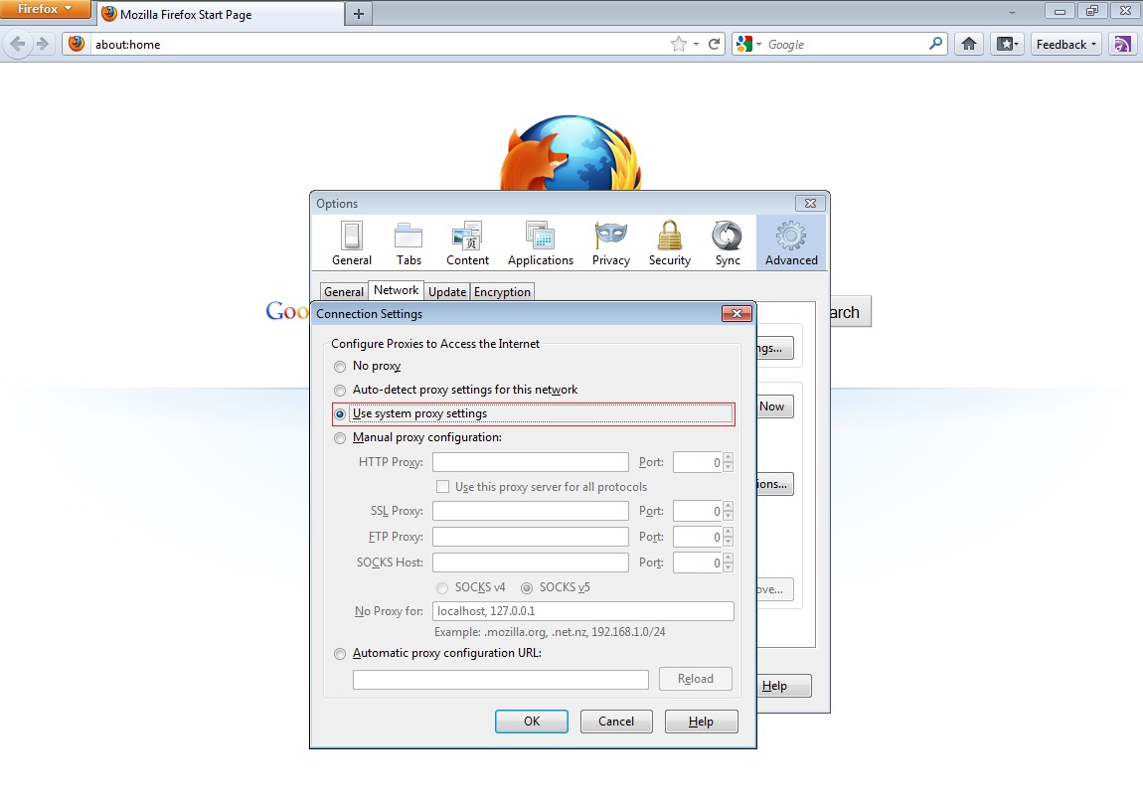Screen dimensions: 1143x805
Task: Select the Content options icon
Action: click(x=467, y=243)
